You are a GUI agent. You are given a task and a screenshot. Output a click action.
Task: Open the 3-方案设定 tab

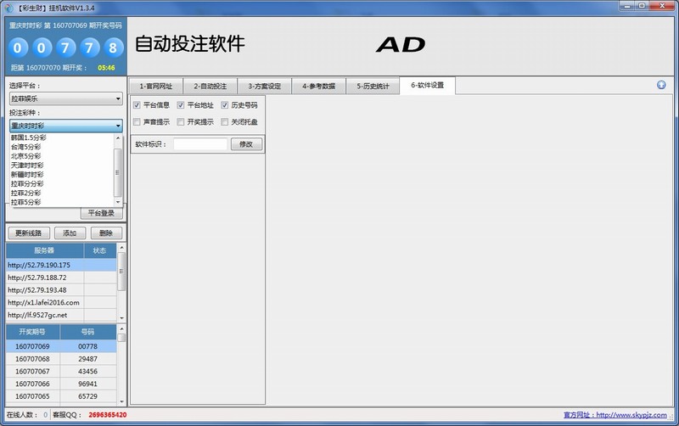pyautogui.click(x=264, y=86)
